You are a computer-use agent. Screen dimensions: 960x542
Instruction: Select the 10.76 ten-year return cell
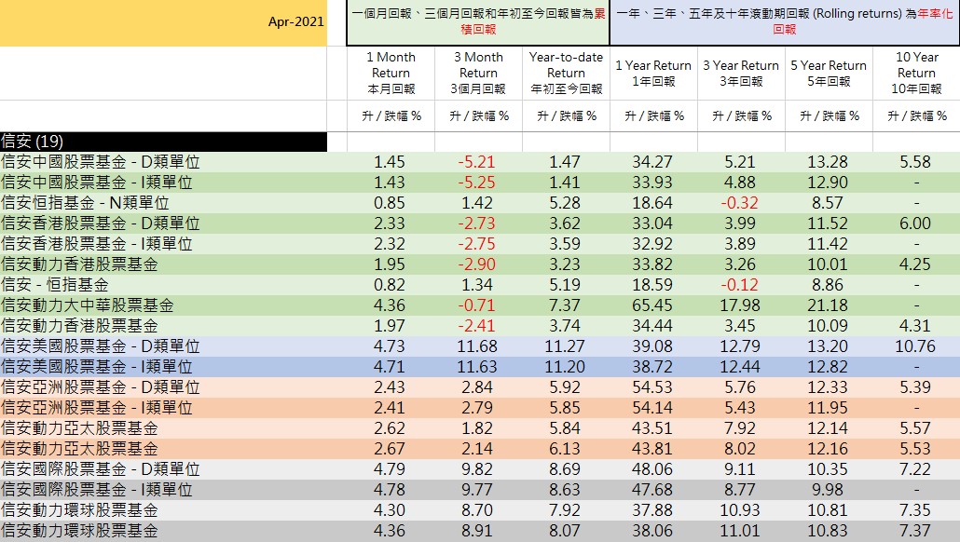click(x=915, y=346)
